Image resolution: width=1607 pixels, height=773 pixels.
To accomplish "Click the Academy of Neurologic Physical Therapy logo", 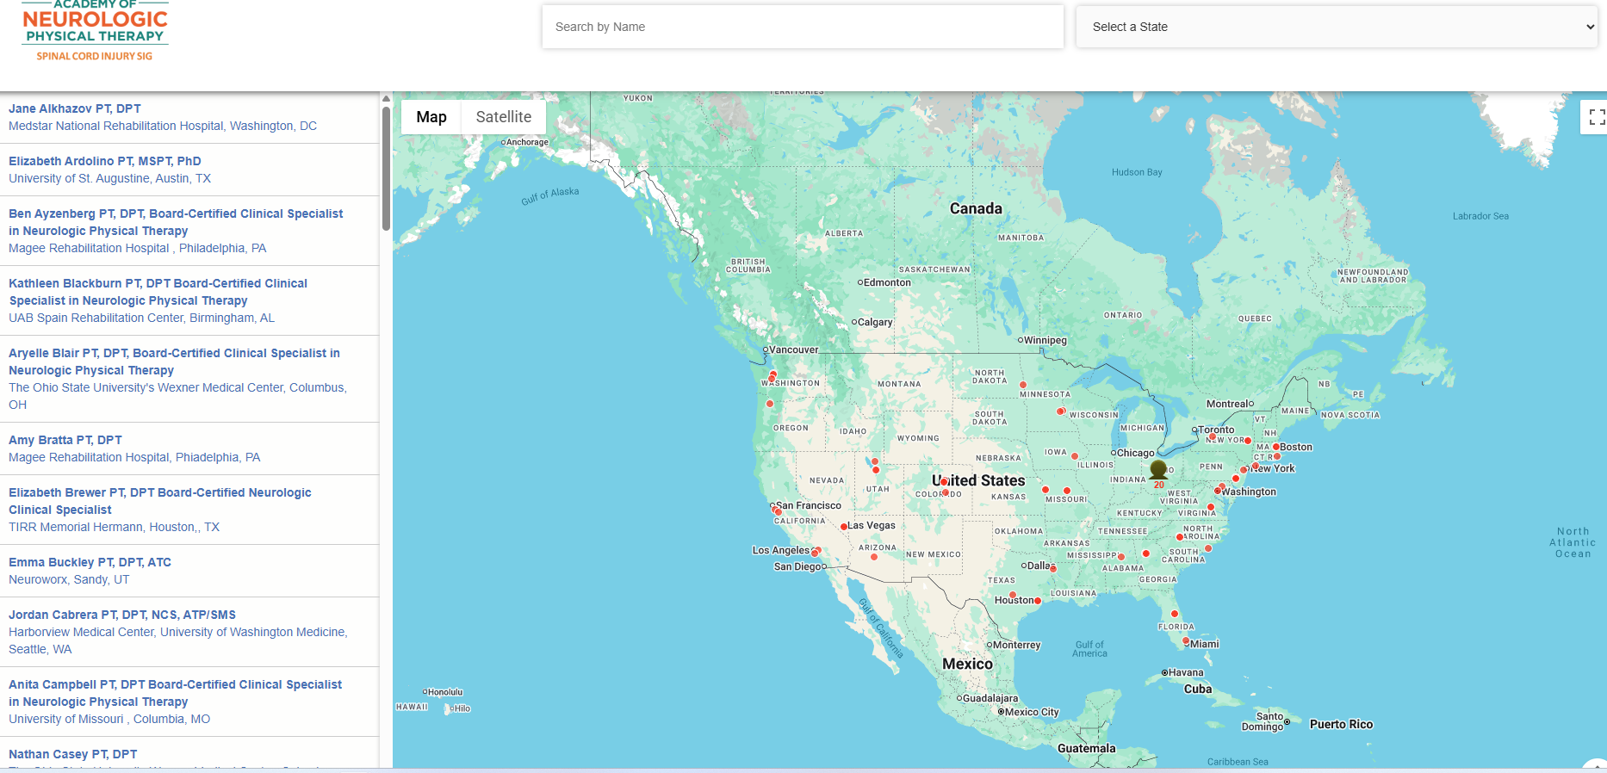I will pyautogui.click(x=95, y=32).
